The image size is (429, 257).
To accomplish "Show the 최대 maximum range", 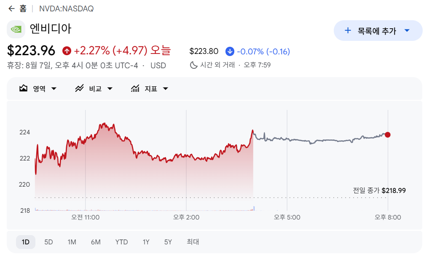I will (x=193, y=242).
